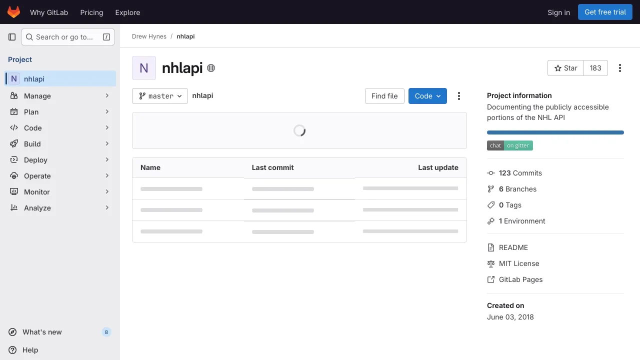Expand the Manage sidebar section
Viewport: 640px width, 360px height.
tap(60, 96)
